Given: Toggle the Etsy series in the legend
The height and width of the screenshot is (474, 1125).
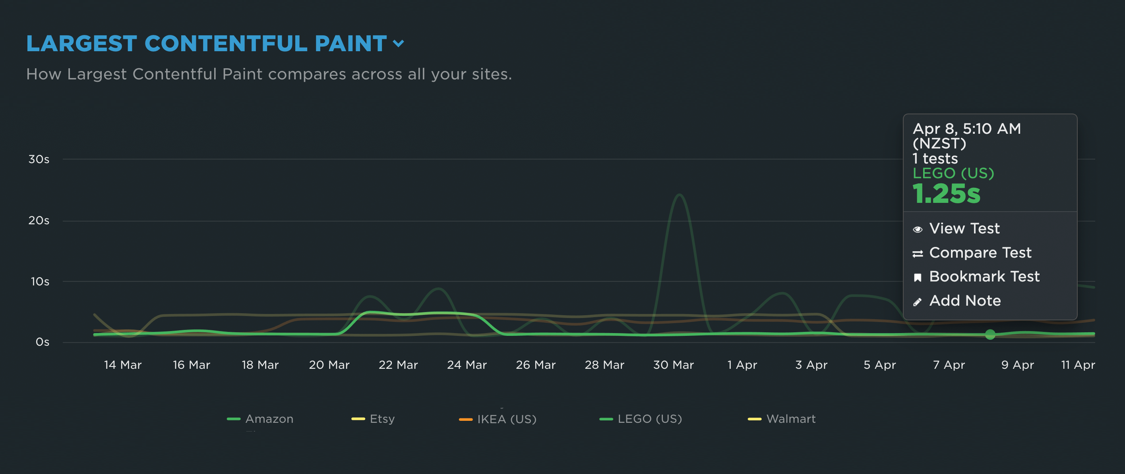Looking at the screenshot, I should (x=382, y=418).
